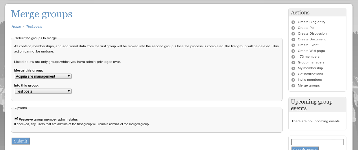The width and height of the screenshot is (358, 150).
Task: Click arrow icon beside Invite members
Action: [293, 80]
